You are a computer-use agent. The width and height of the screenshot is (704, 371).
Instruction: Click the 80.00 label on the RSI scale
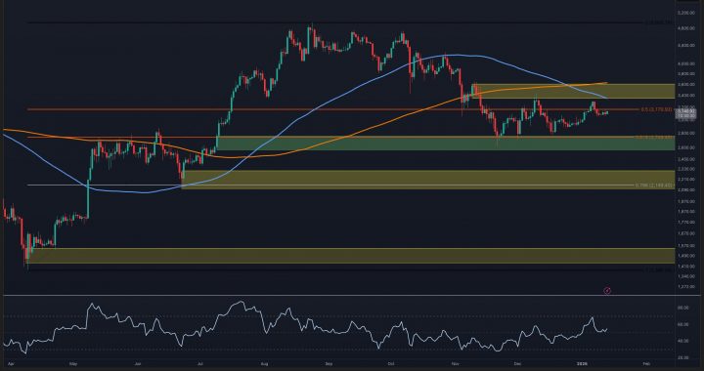click(682, 308)
